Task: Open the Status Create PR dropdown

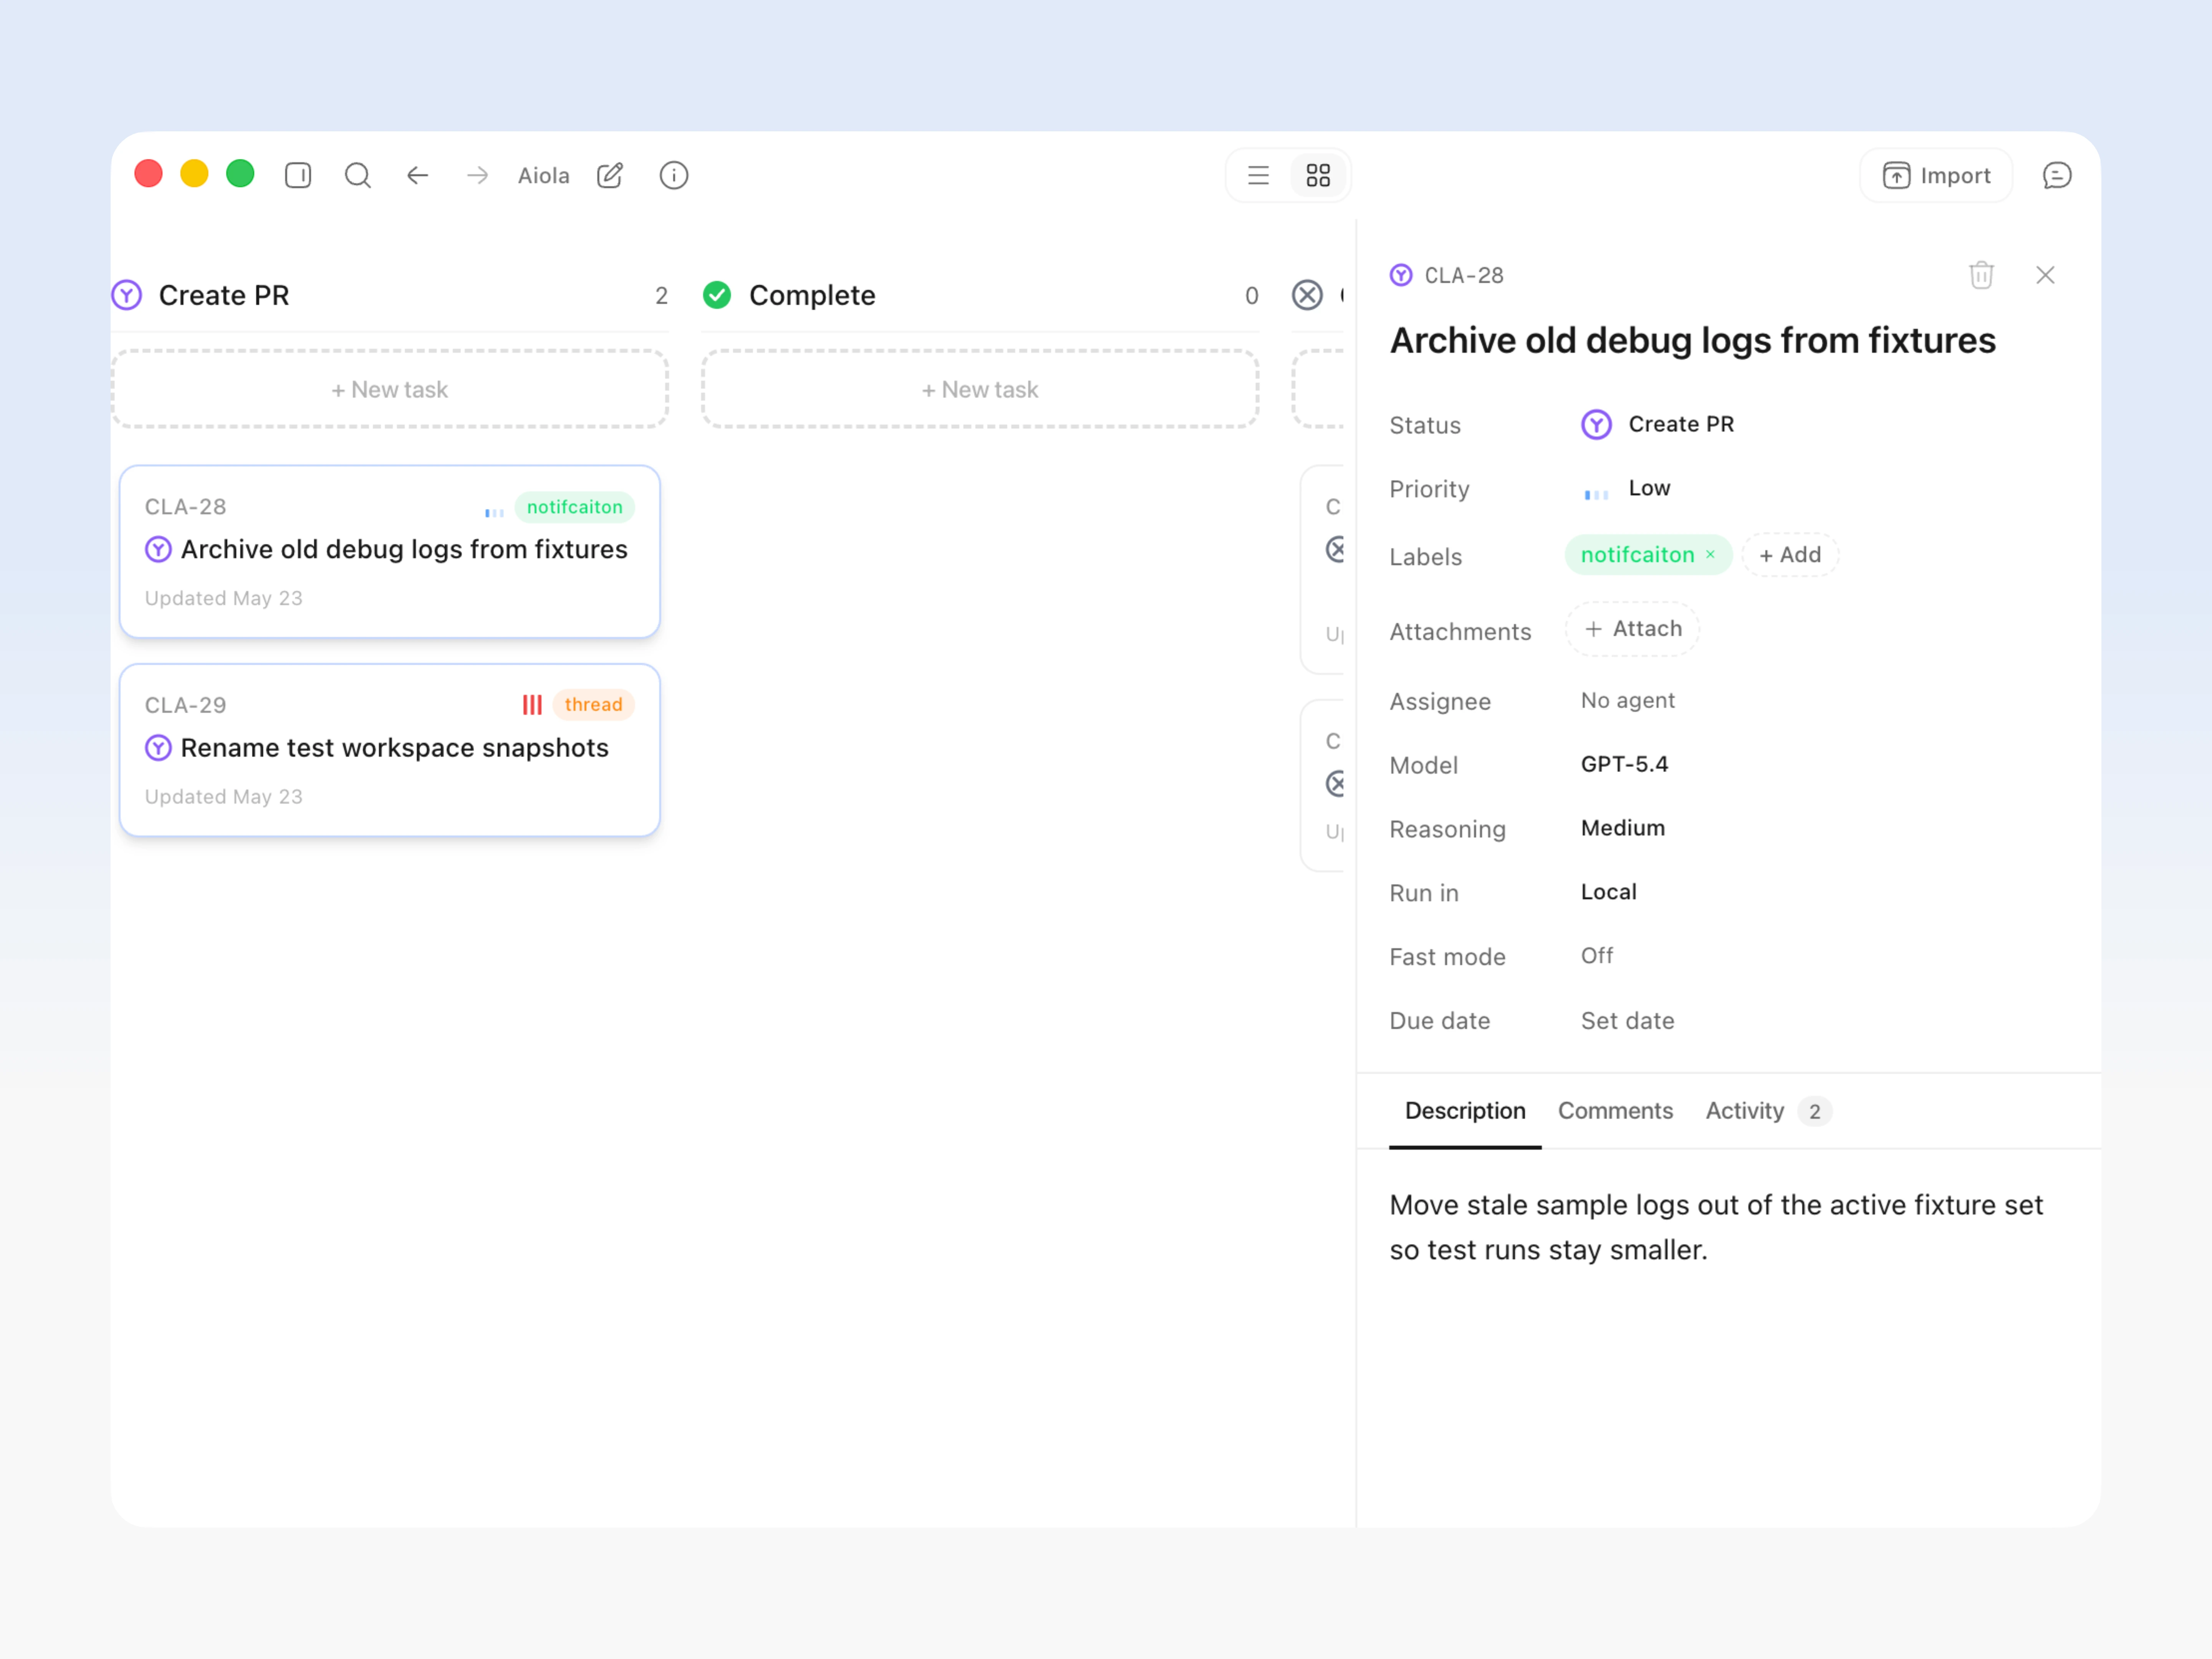Action: pos(1657,424)
